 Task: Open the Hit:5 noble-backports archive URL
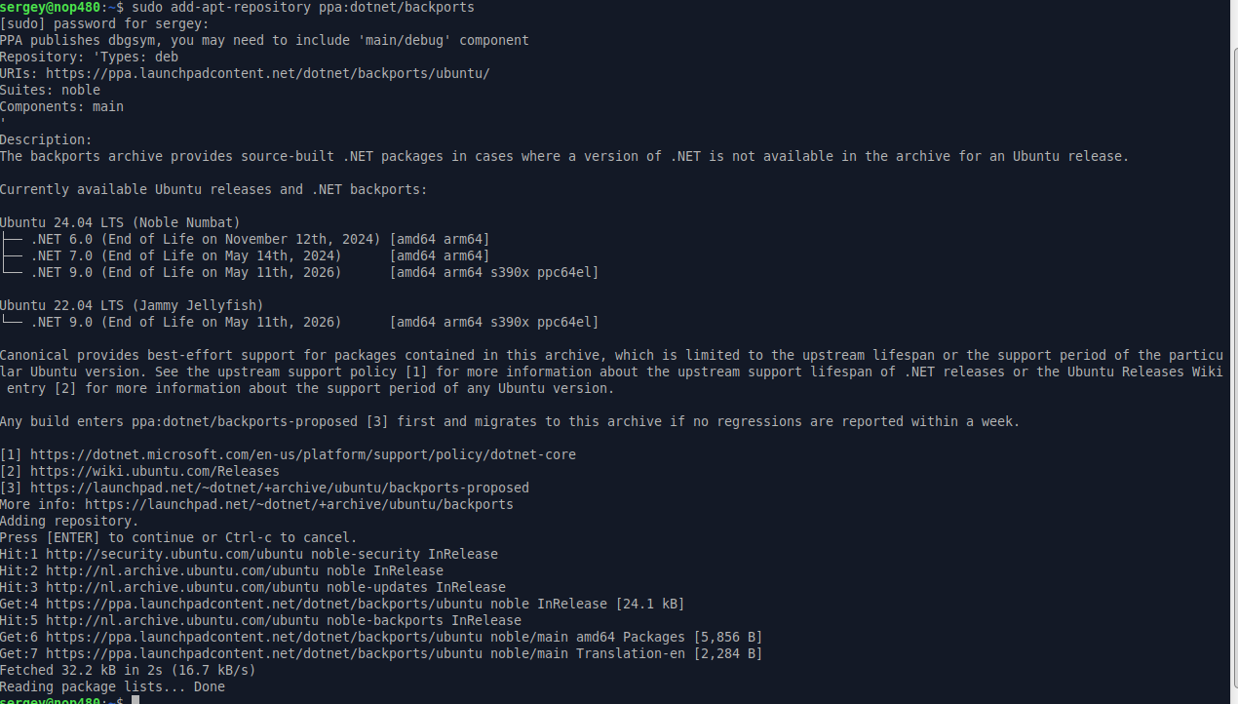click(182, 620)
